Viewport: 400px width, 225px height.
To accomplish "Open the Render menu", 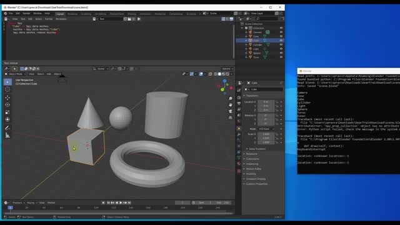I will (x=26, y=14).
